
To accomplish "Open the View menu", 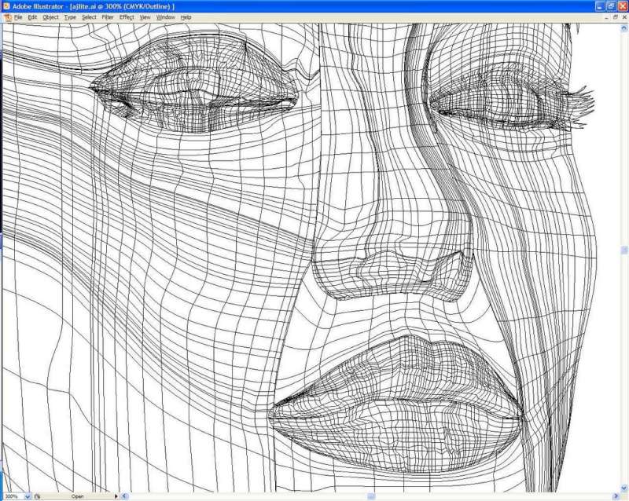I will point(145,16).
